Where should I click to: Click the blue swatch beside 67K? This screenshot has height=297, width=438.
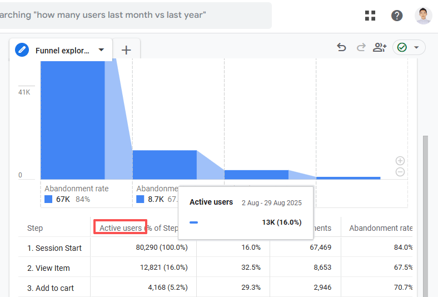click(48, 199)
